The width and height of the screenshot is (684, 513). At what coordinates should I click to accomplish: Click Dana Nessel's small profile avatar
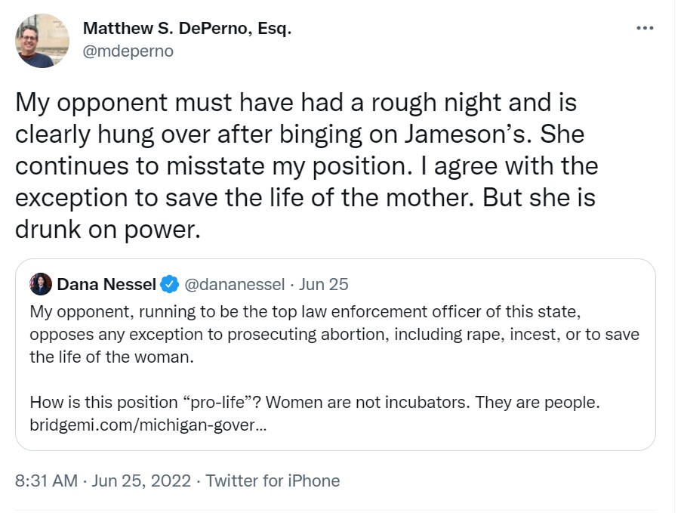click(x=41, y=284)
